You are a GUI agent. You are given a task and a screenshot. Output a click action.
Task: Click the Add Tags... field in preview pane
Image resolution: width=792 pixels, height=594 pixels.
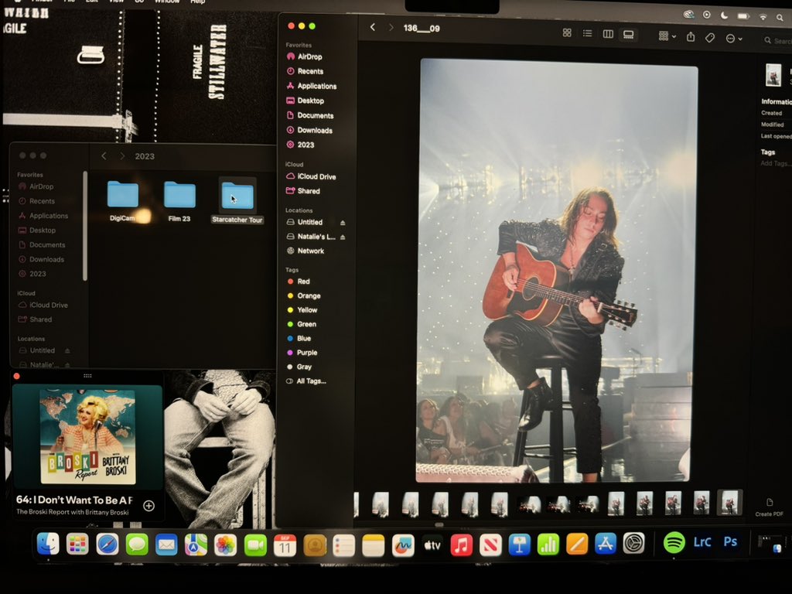[x=776, y=163]
